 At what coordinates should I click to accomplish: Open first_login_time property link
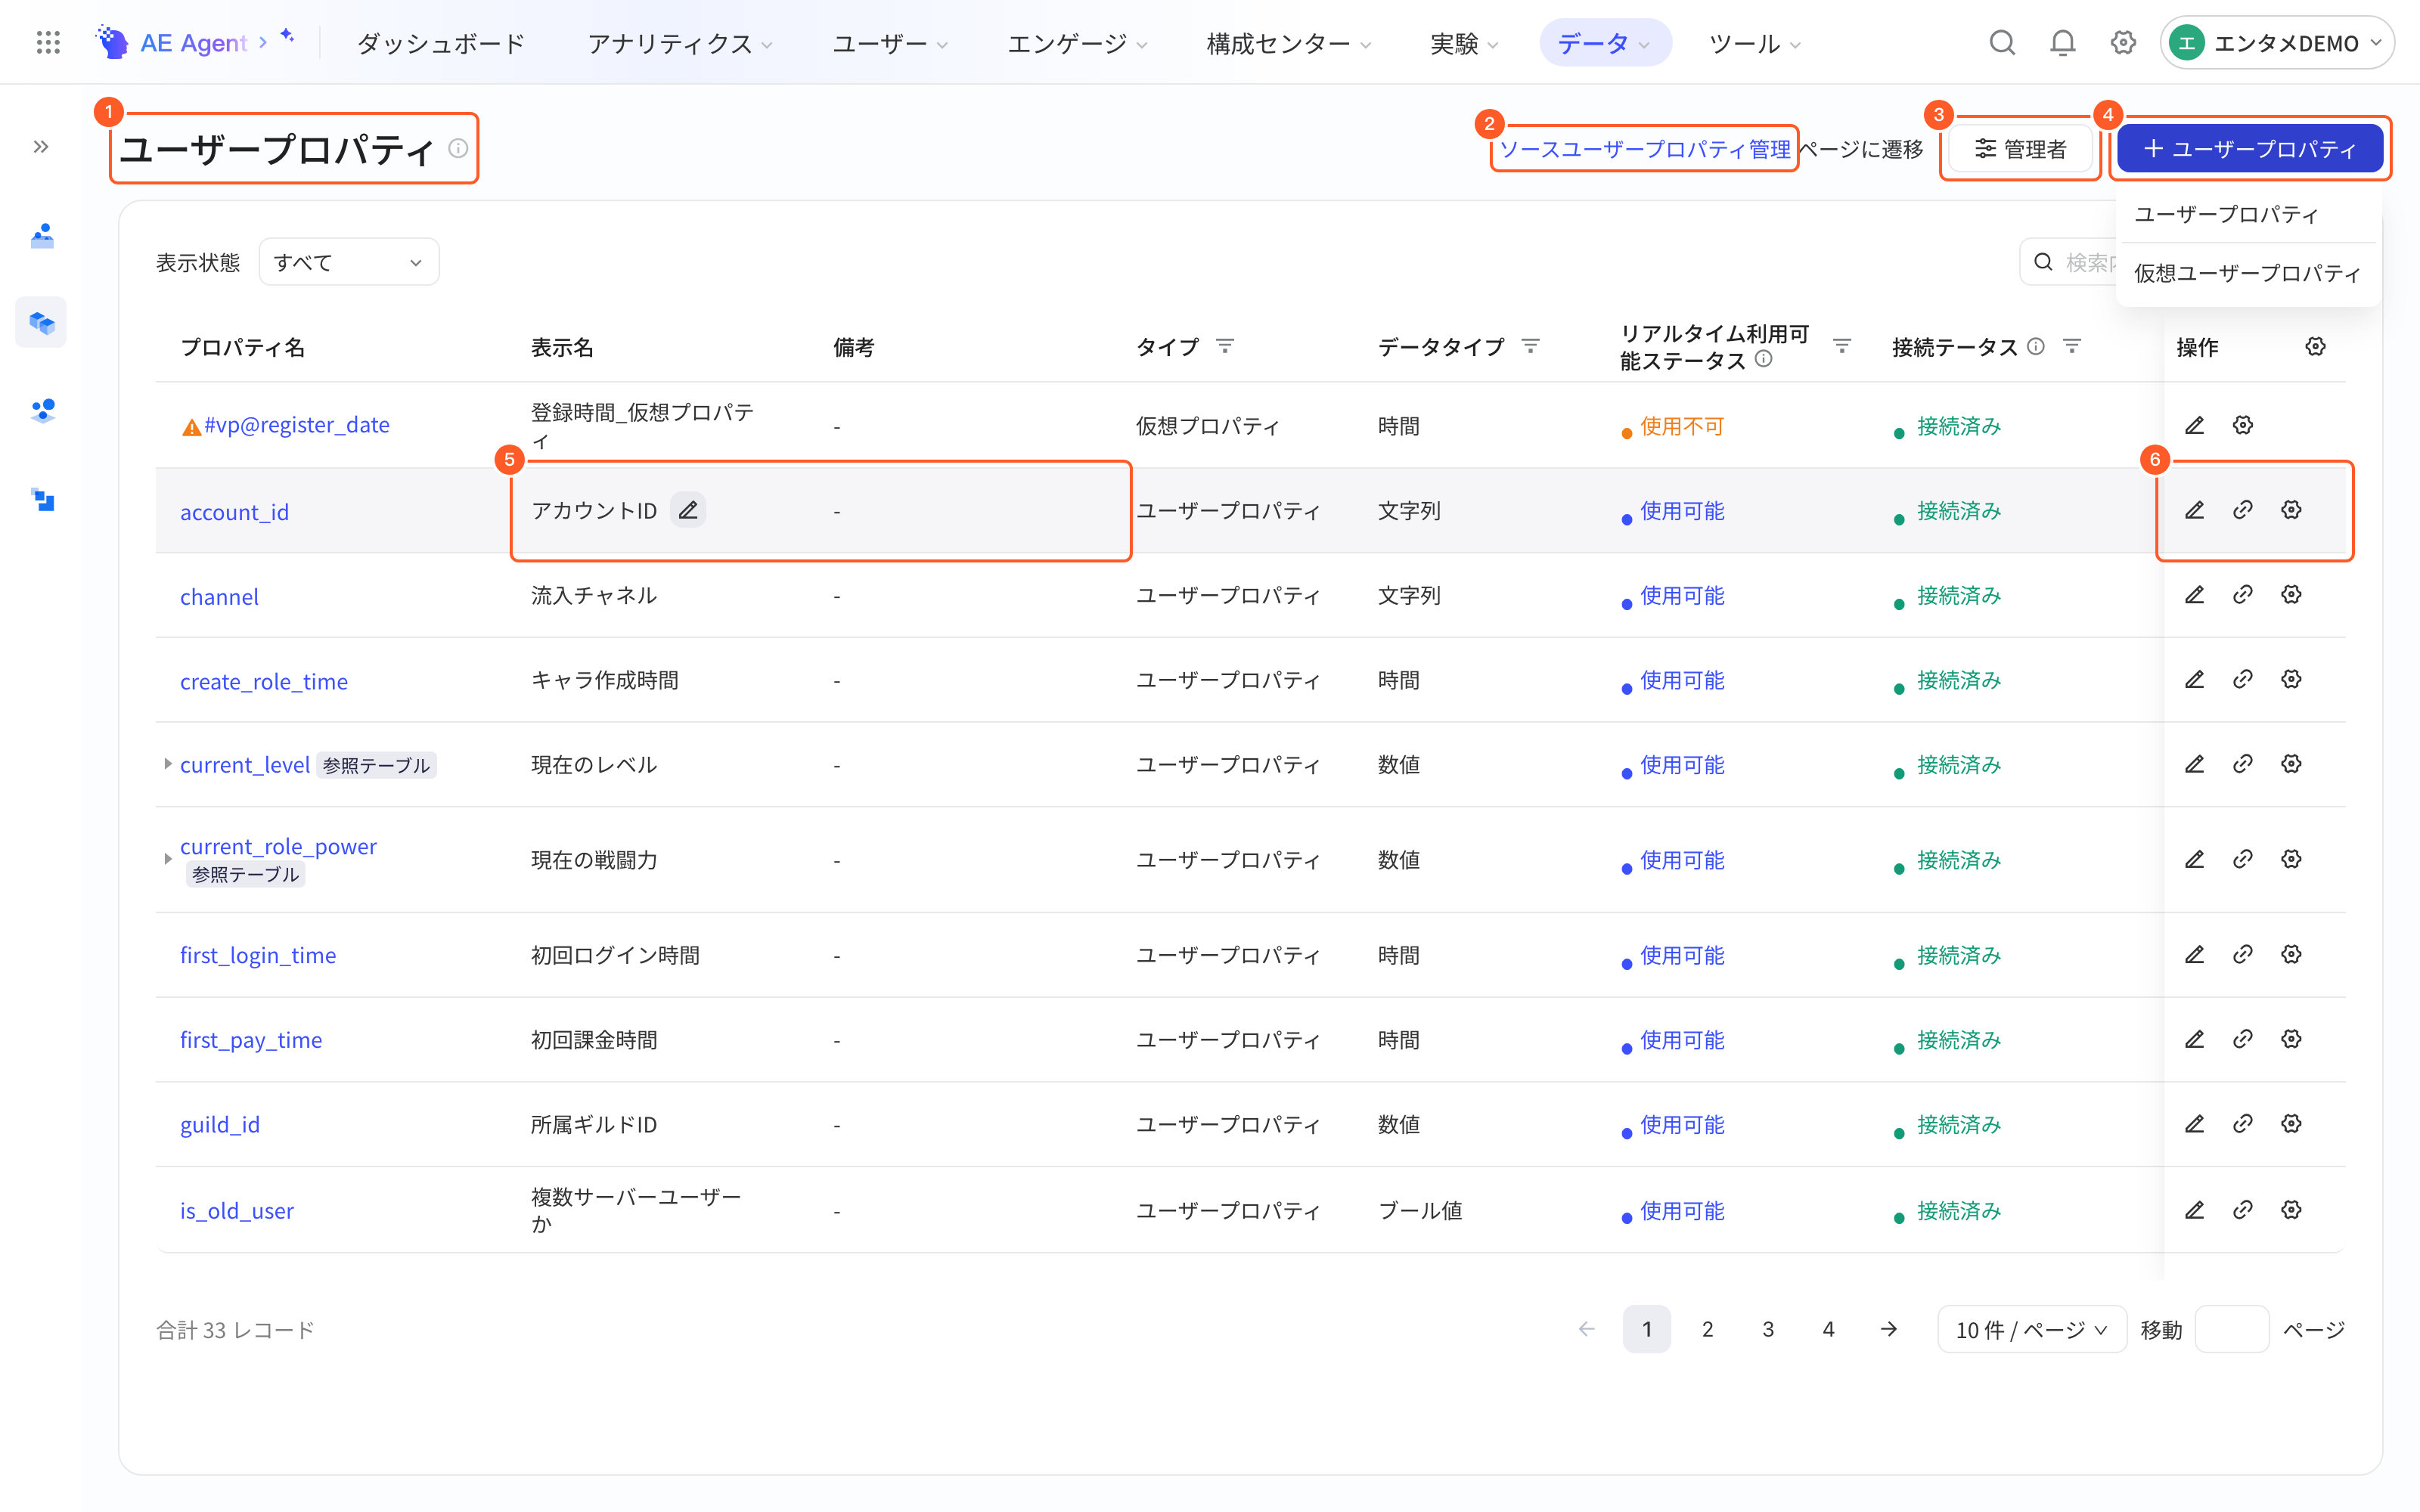click(x=258, y=955)
